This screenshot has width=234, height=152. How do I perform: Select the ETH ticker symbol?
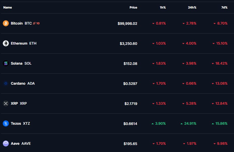pos(33,43)
